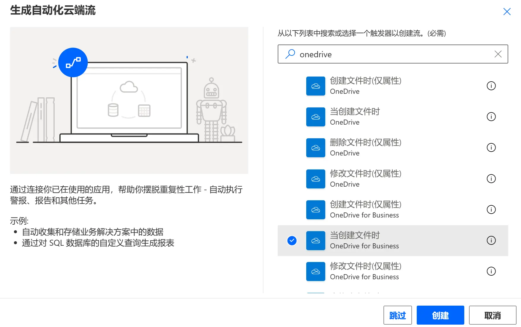
Task: Show info for 当创建文件时 OneDrive trigger
Action: click(491, 117)
